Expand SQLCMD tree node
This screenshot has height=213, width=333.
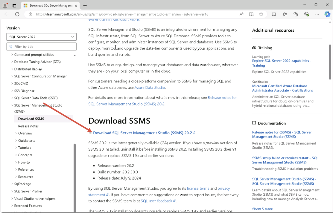pyautogui.click(x=12, y=83)
